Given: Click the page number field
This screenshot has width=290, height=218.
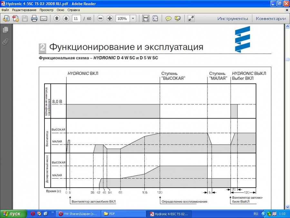Looking at the screenshot, I should (x=76, y=18).
